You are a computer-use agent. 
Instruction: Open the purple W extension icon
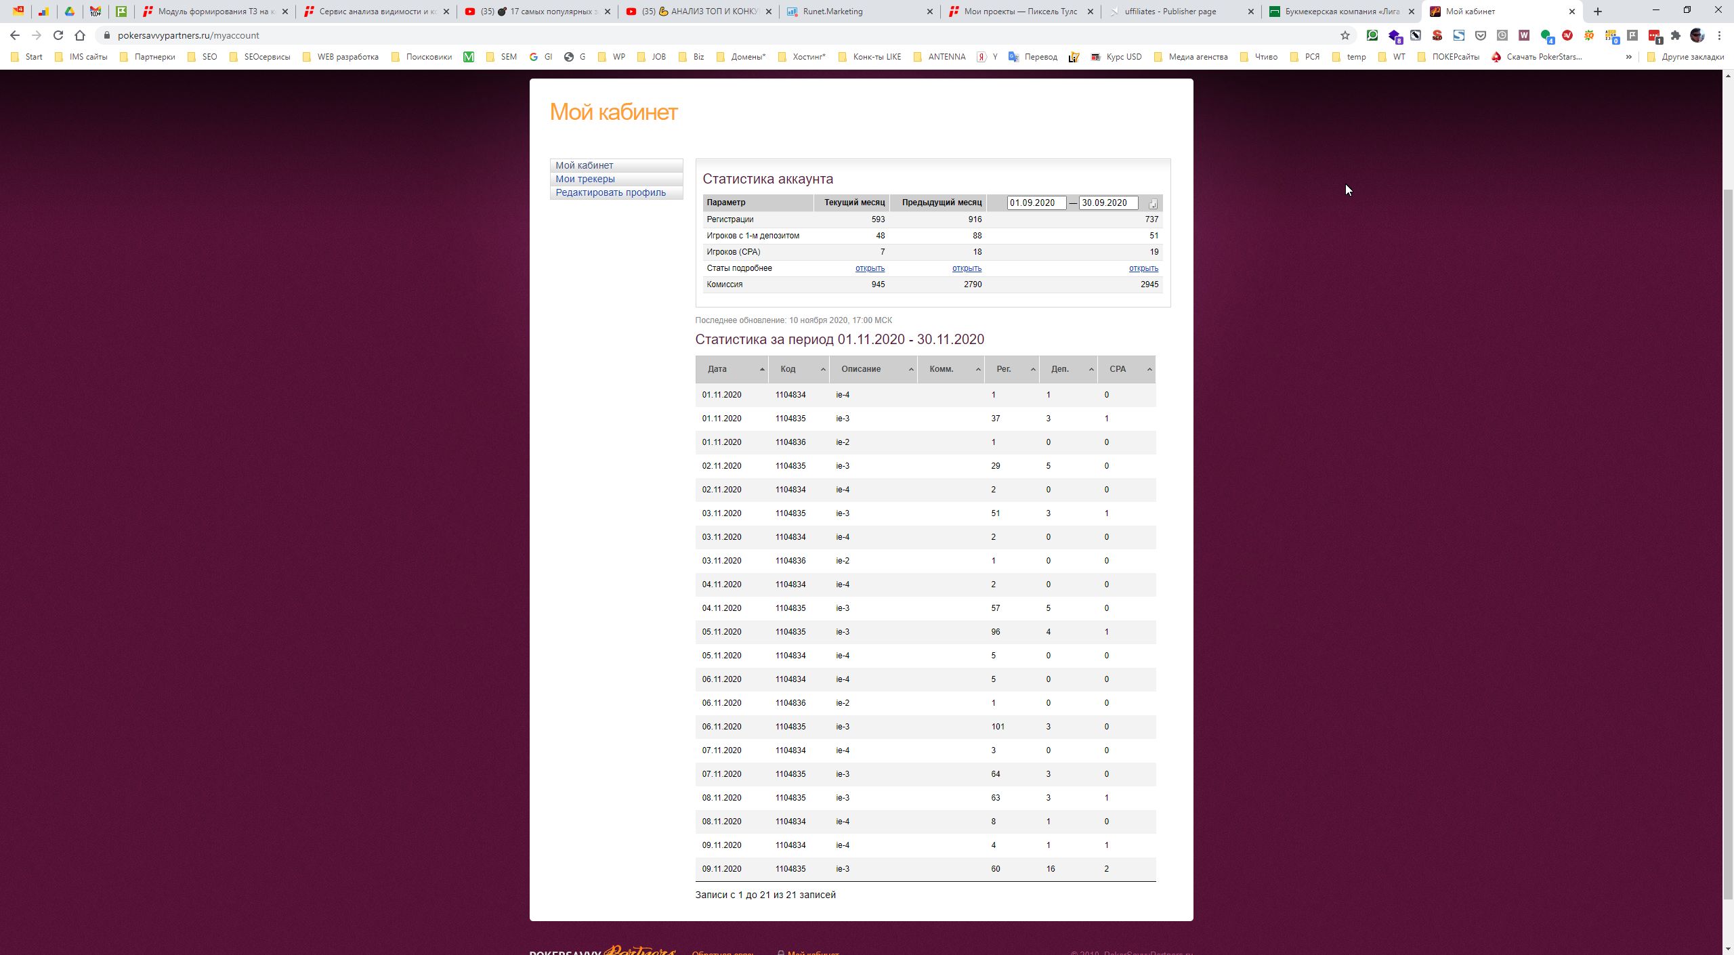[1524, 35]
